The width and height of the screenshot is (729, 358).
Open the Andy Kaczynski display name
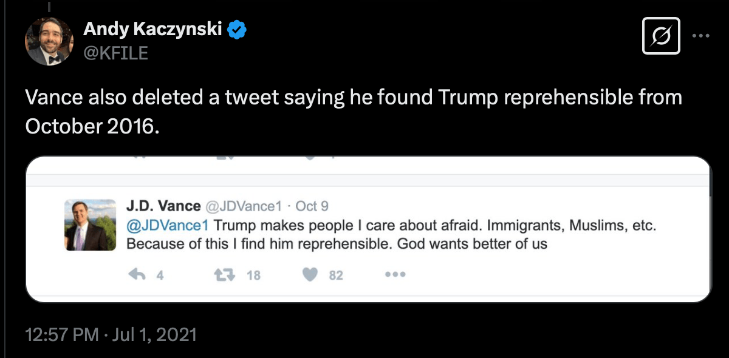pos(152,29)
